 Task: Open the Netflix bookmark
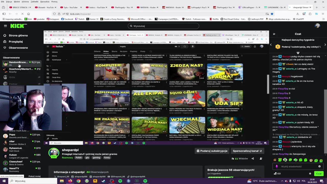coord(214,19)
